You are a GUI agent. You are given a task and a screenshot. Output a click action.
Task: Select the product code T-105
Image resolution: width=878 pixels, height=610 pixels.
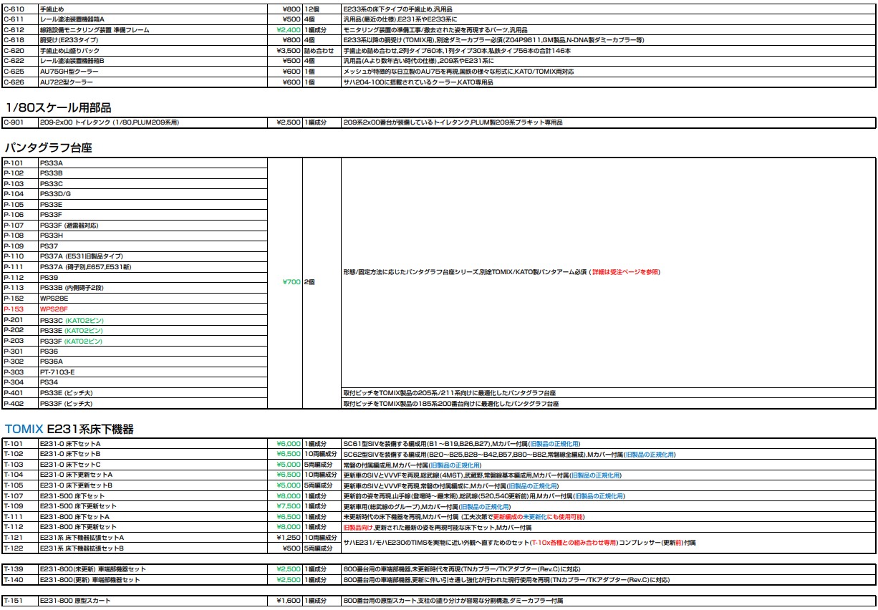pos(14,485)
